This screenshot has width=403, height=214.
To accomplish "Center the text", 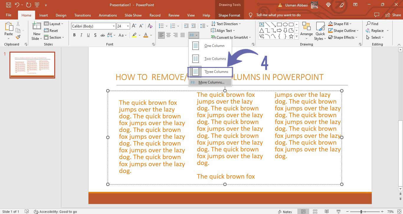I will pos(168,35).
